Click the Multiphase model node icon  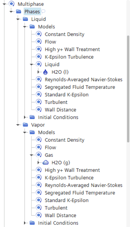pos(11,4)
